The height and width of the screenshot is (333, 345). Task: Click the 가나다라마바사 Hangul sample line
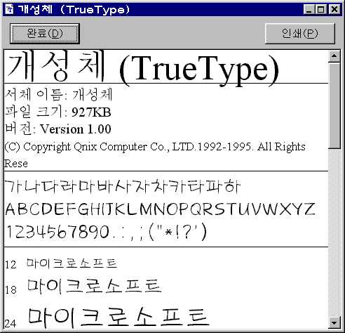(x=123, y=186)
